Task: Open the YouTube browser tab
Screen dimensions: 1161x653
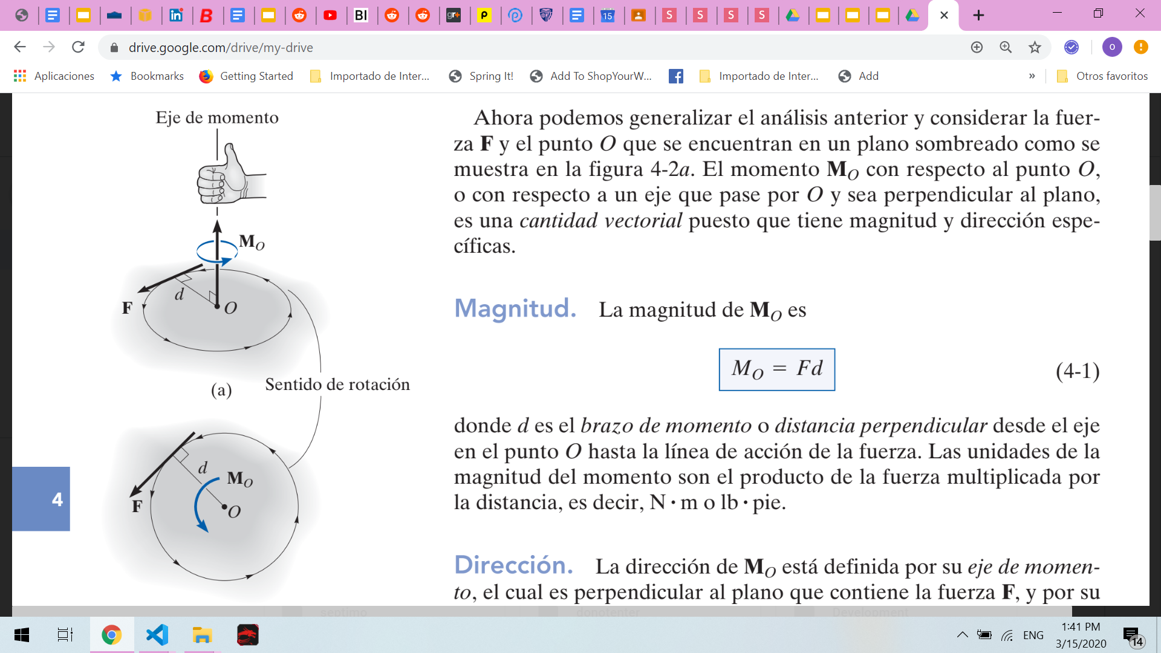Action: [x=330, y=15]
